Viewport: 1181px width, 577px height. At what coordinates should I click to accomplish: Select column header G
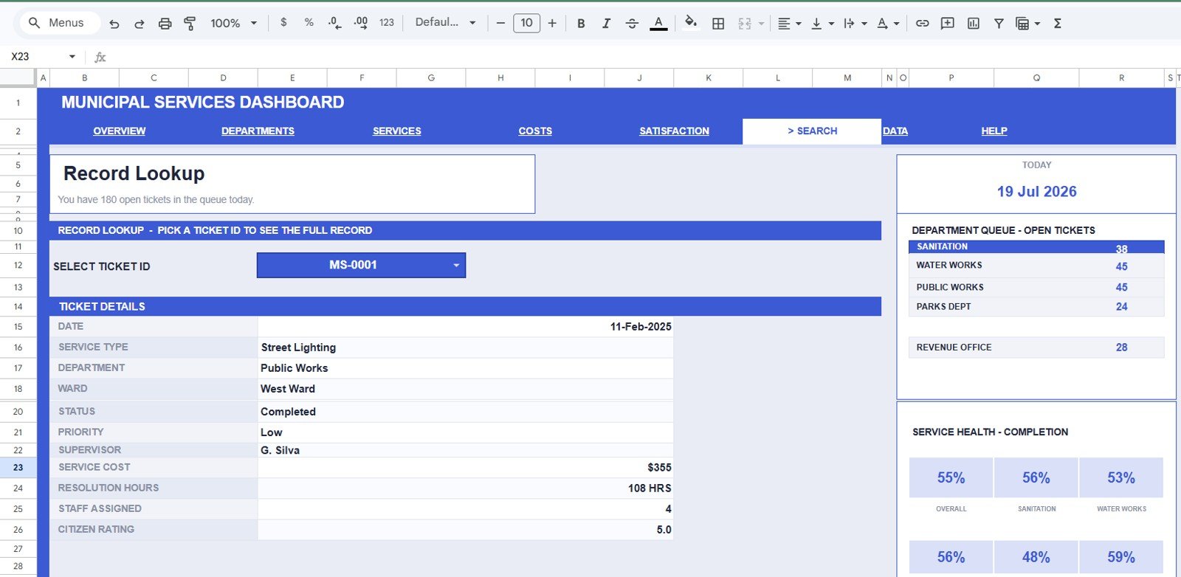431,77
